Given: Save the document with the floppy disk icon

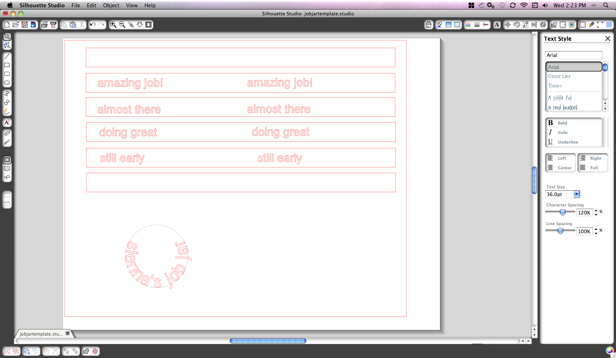Looking at the screenshot, I should [x=25, y=25].
